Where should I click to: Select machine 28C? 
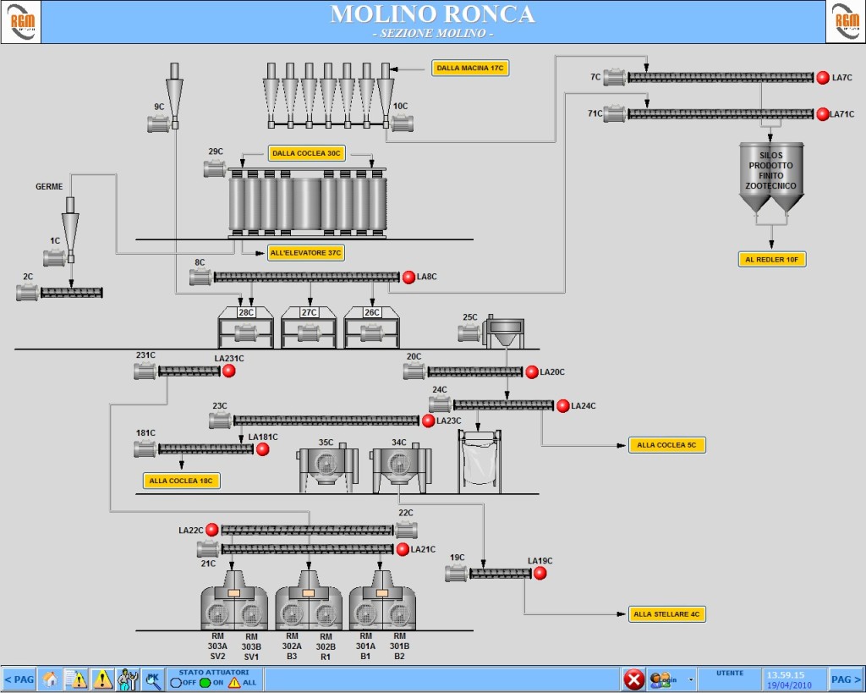[x=246, y=327]
